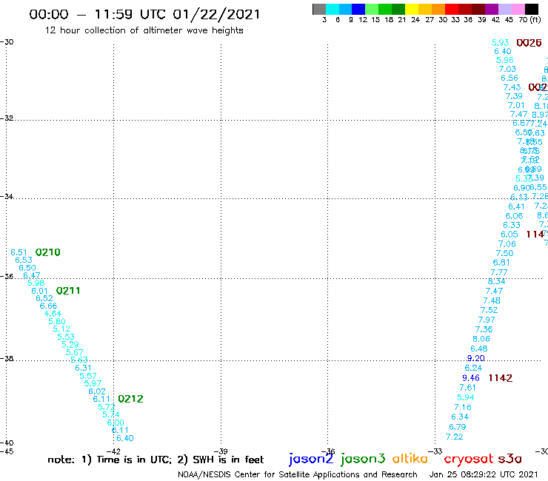
Task: Select the black 70 ft legend swatch
Action: [532, 9]
